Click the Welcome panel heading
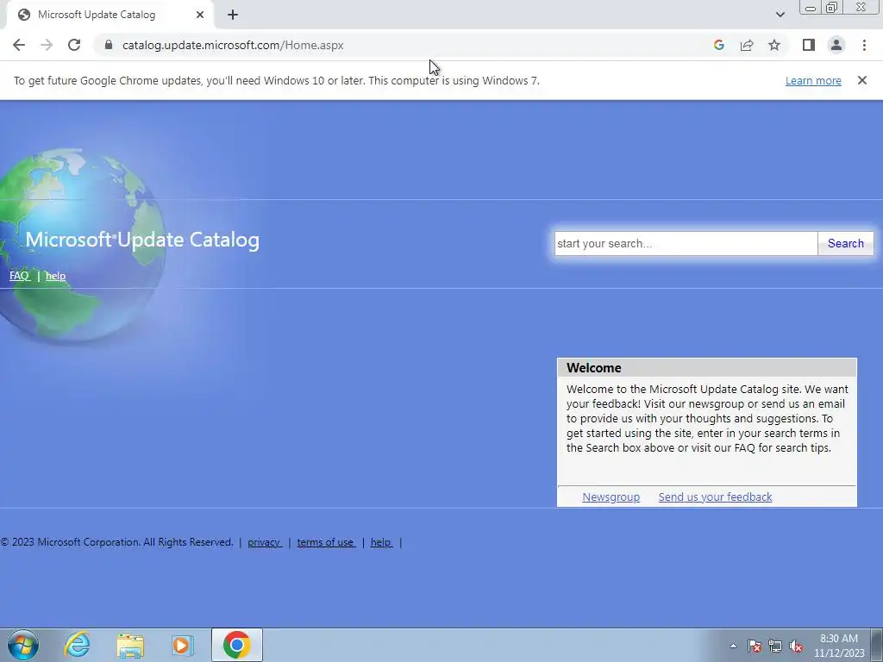This screenshot has height=662, width=883. point(593,367)
